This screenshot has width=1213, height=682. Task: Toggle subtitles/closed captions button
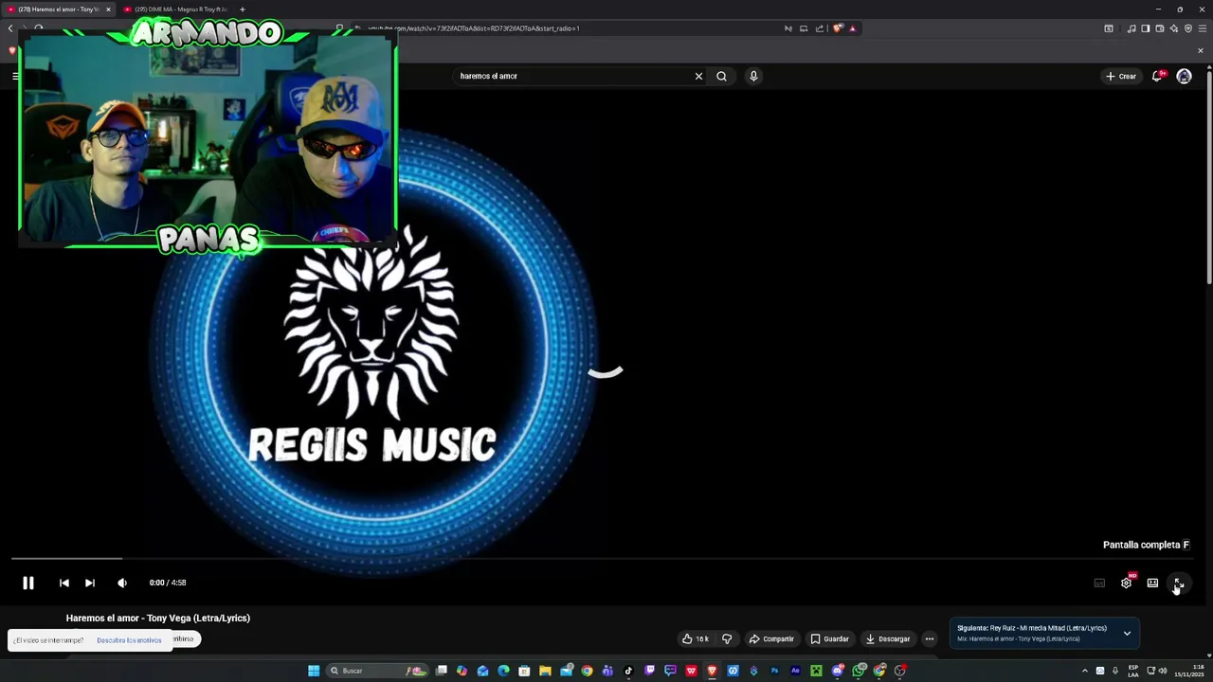(1099, 583)
